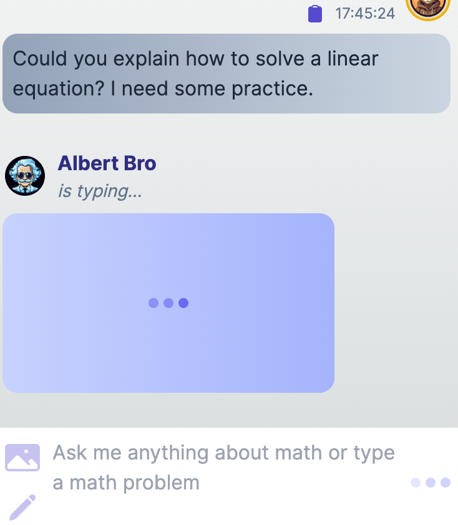Click the animated typing dots in reply bubble

(168, 303)
